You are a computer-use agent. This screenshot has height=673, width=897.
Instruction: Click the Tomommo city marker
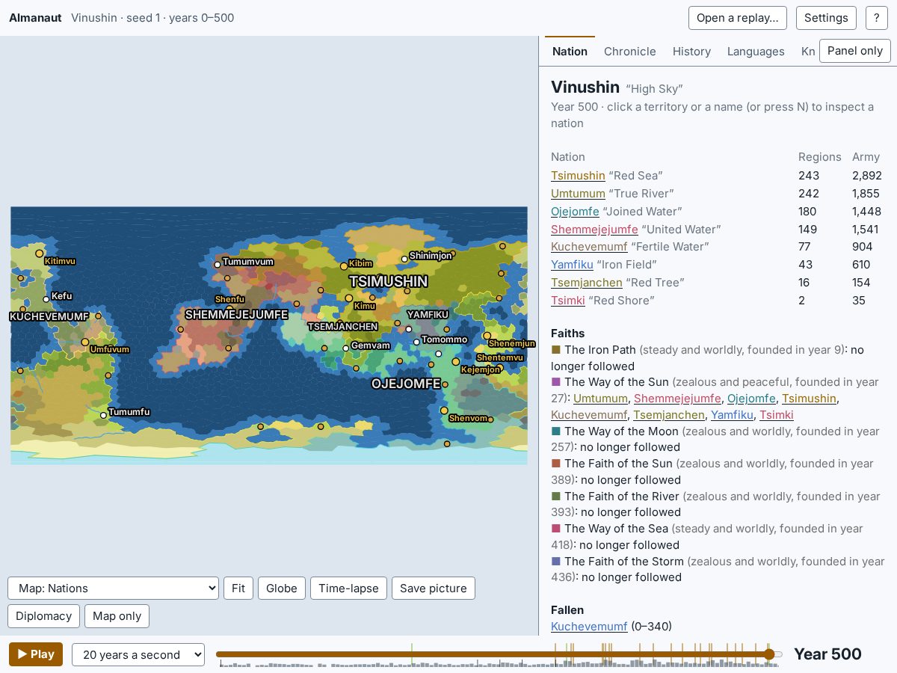point(417,342)
